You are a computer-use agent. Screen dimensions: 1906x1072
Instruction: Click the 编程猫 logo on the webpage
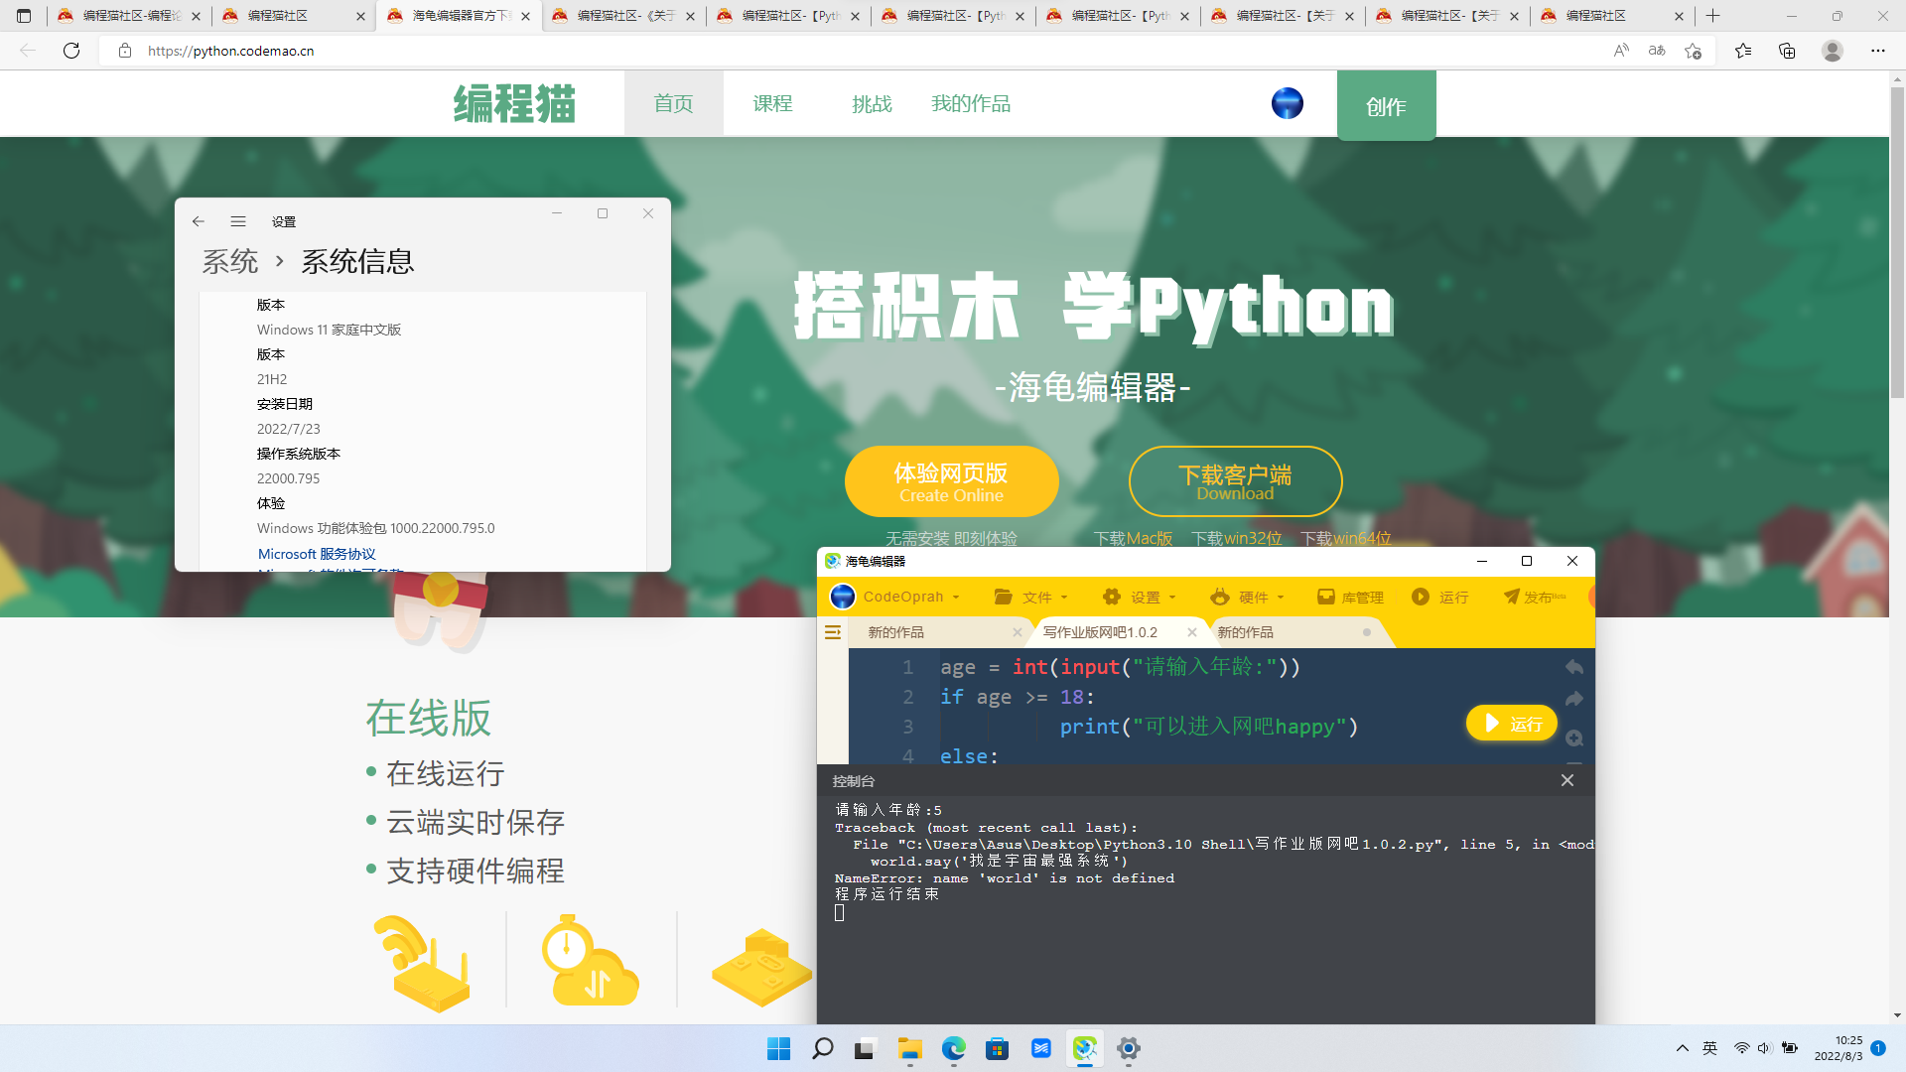pos(514,103)
